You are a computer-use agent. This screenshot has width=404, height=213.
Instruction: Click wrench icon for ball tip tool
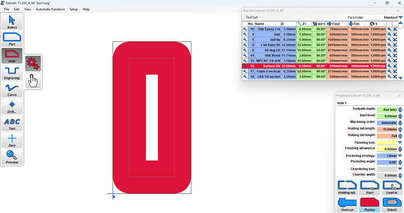[x=245, y=40]
